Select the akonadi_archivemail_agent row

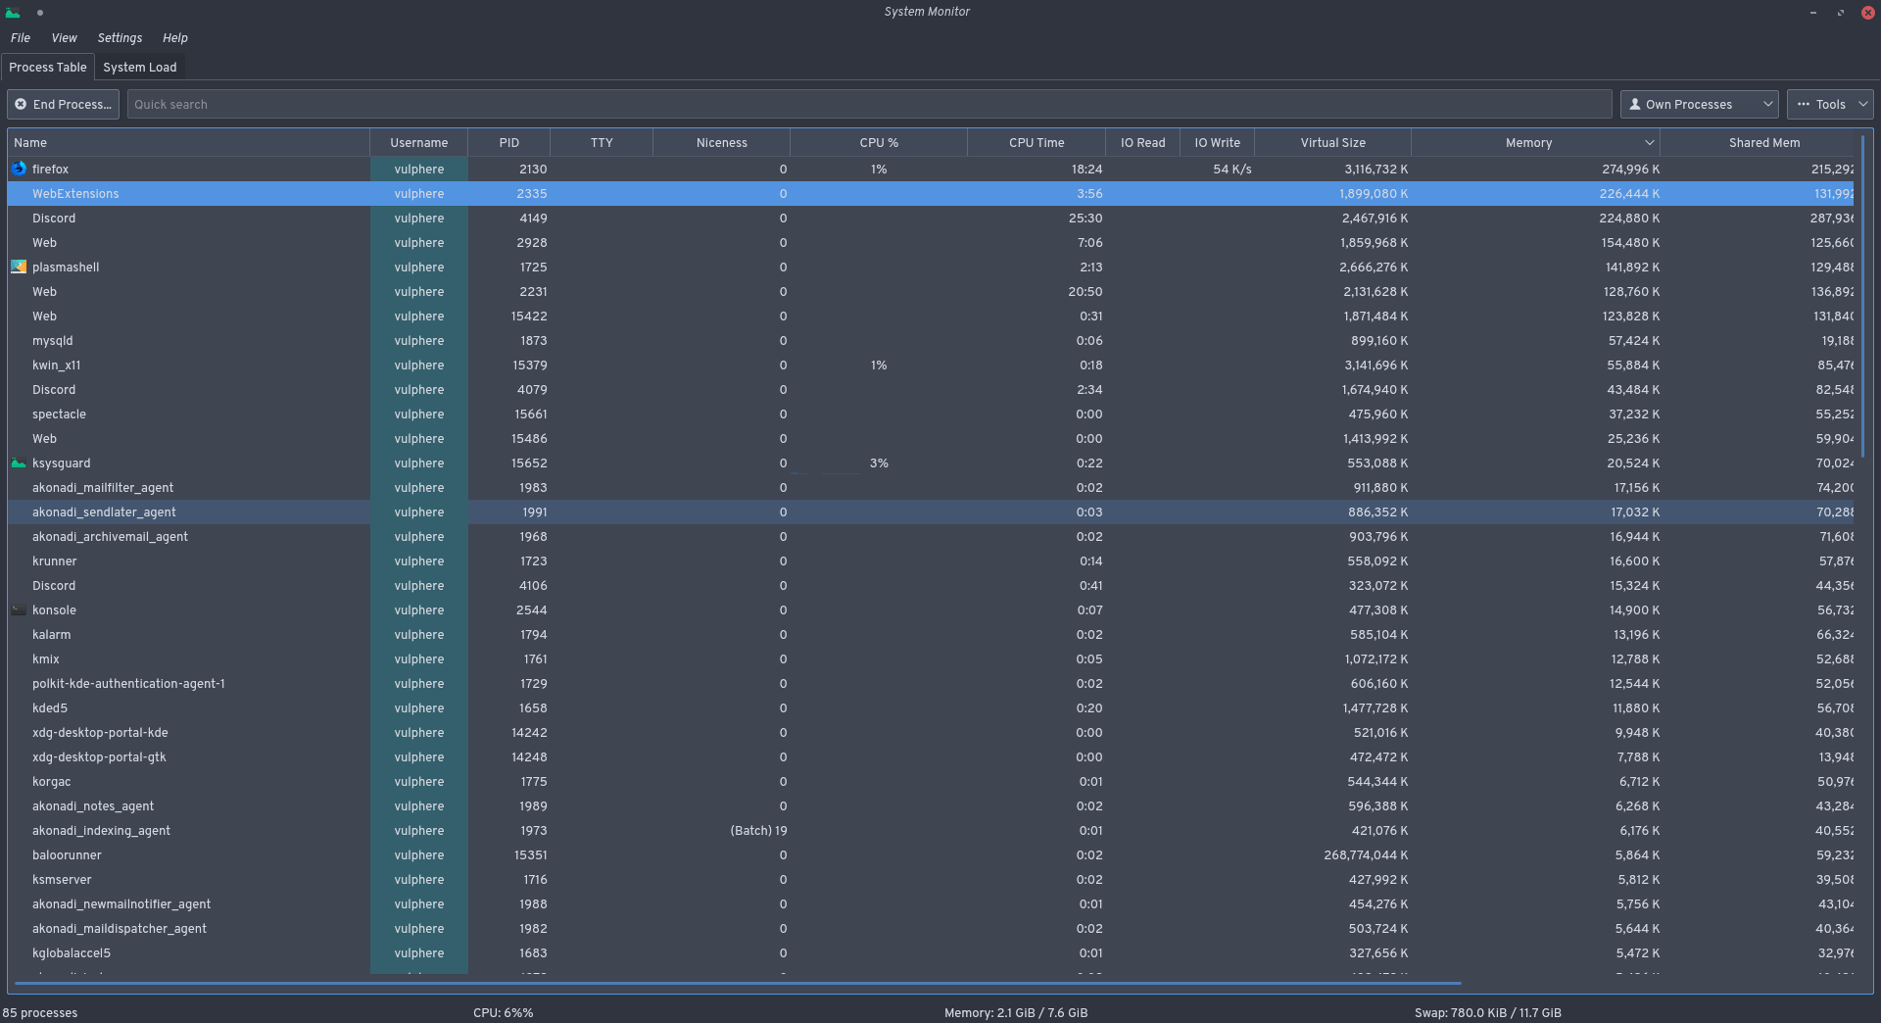(933, 536)
